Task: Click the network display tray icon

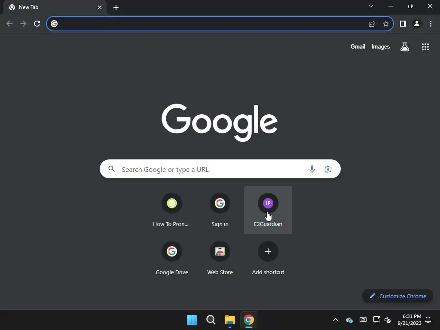Action: (376, 320)
